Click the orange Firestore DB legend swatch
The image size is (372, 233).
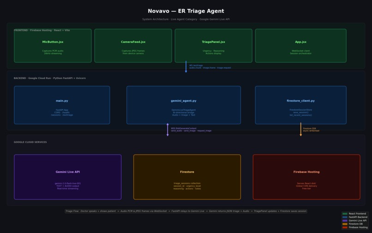click(x=345, y=224)
